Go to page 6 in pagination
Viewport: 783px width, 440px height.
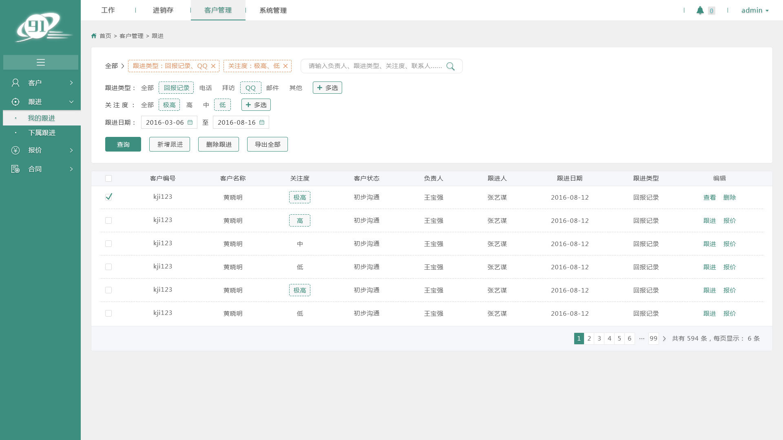pyautogui.click(x=629, y=339)
